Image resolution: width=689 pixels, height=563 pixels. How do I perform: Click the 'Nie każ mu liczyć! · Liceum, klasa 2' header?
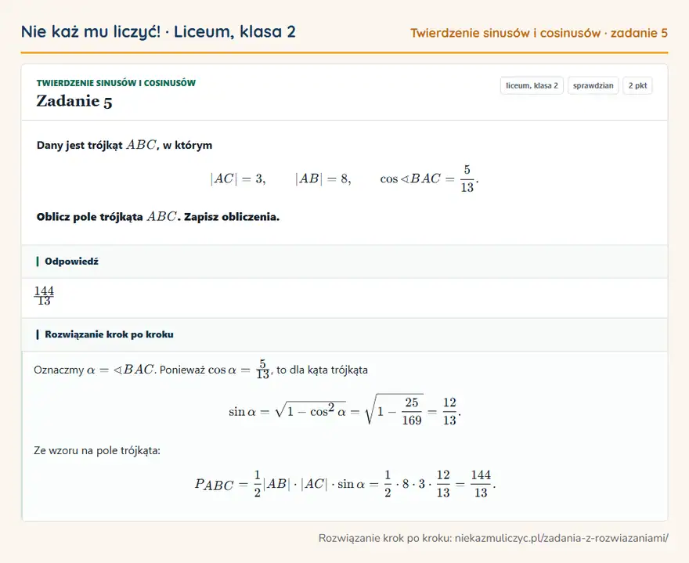coord(158,31)
